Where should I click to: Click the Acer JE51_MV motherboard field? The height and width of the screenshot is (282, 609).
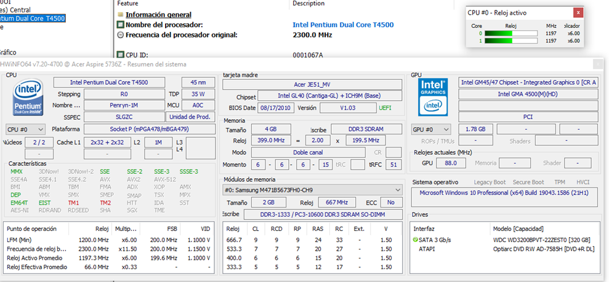tap(312, 84)
